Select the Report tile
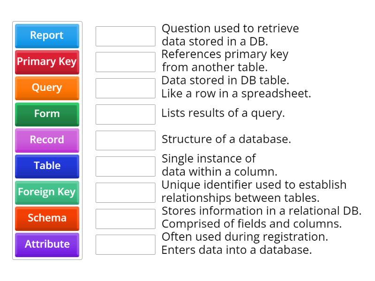 (x=46, y=36)
